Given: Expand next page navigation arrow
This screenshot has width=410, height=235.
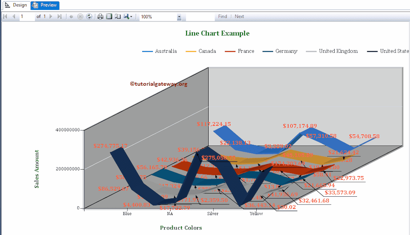Looking at the screenshot, I should click(x=50, y=16).
